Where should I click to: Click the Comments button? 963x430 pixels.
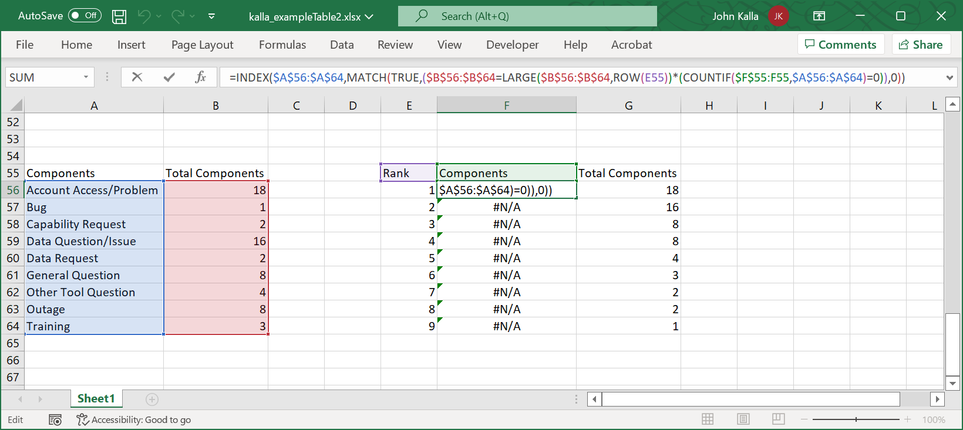(840, 45)
